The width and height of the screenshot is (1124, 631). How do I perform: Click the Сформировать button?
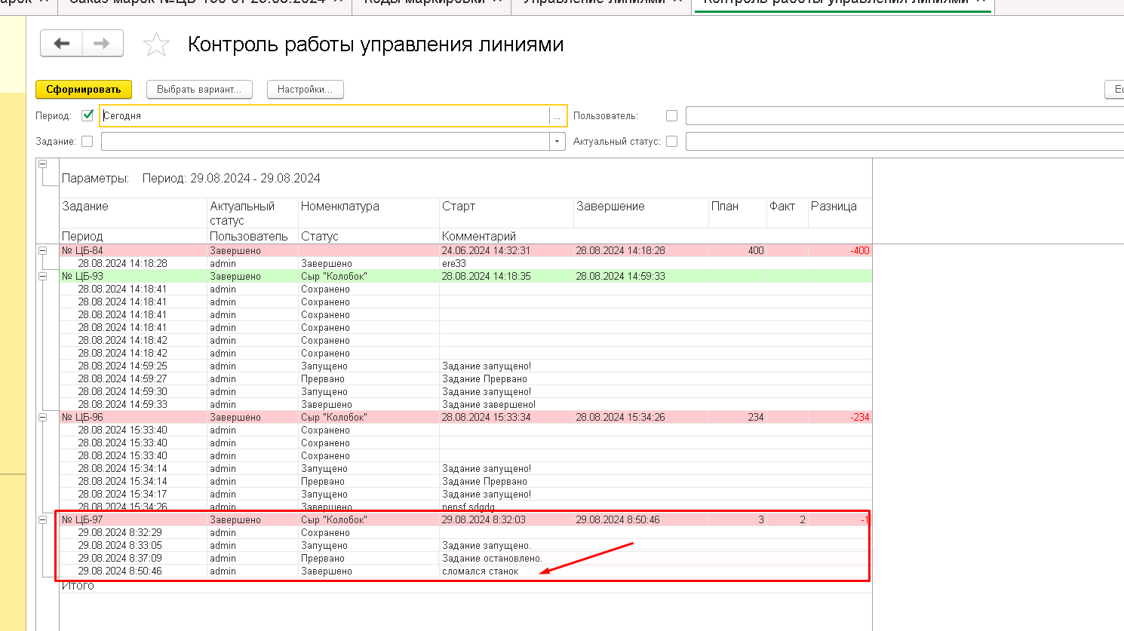point(84,89)
